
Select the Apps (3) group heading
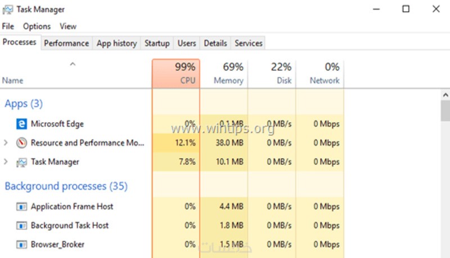tap(24, 104)
